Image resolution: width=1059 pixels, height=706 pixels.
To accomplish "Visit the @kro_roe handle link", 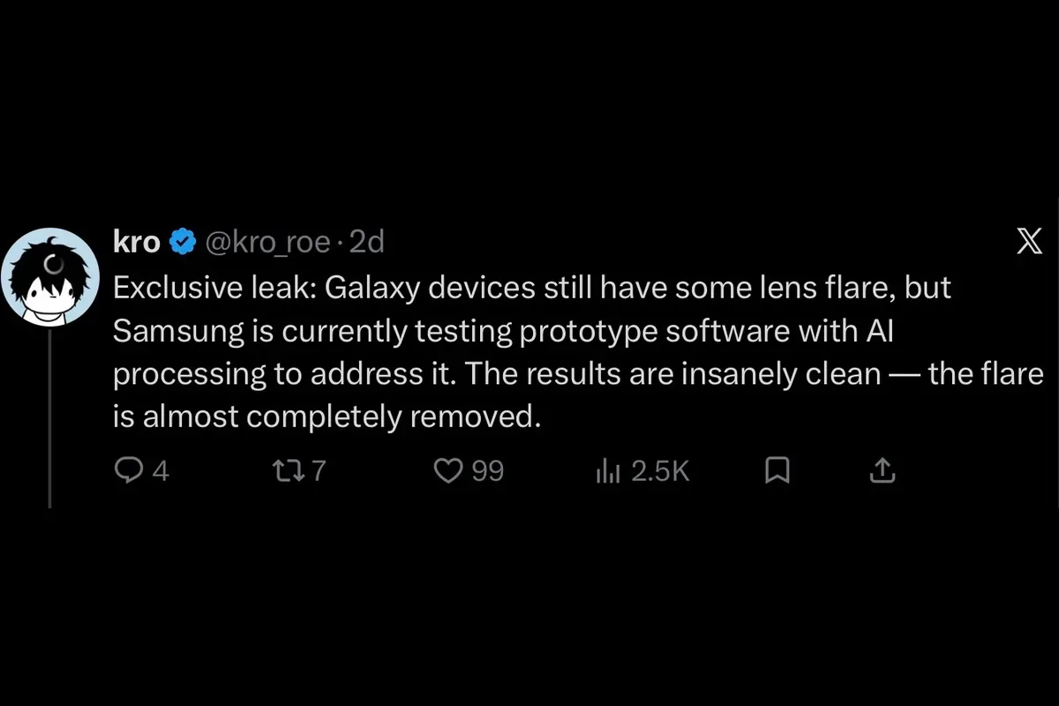I will click(x=268, y=242).
